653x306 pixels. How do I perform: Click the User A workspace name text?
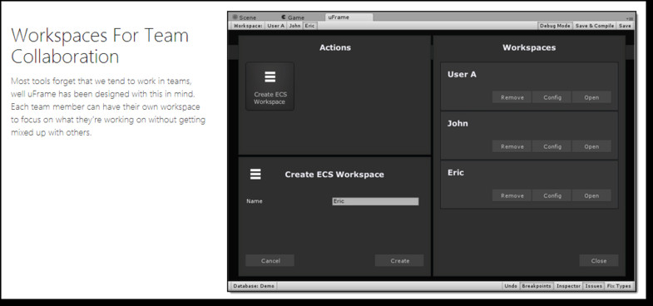(x=462, y=75)
